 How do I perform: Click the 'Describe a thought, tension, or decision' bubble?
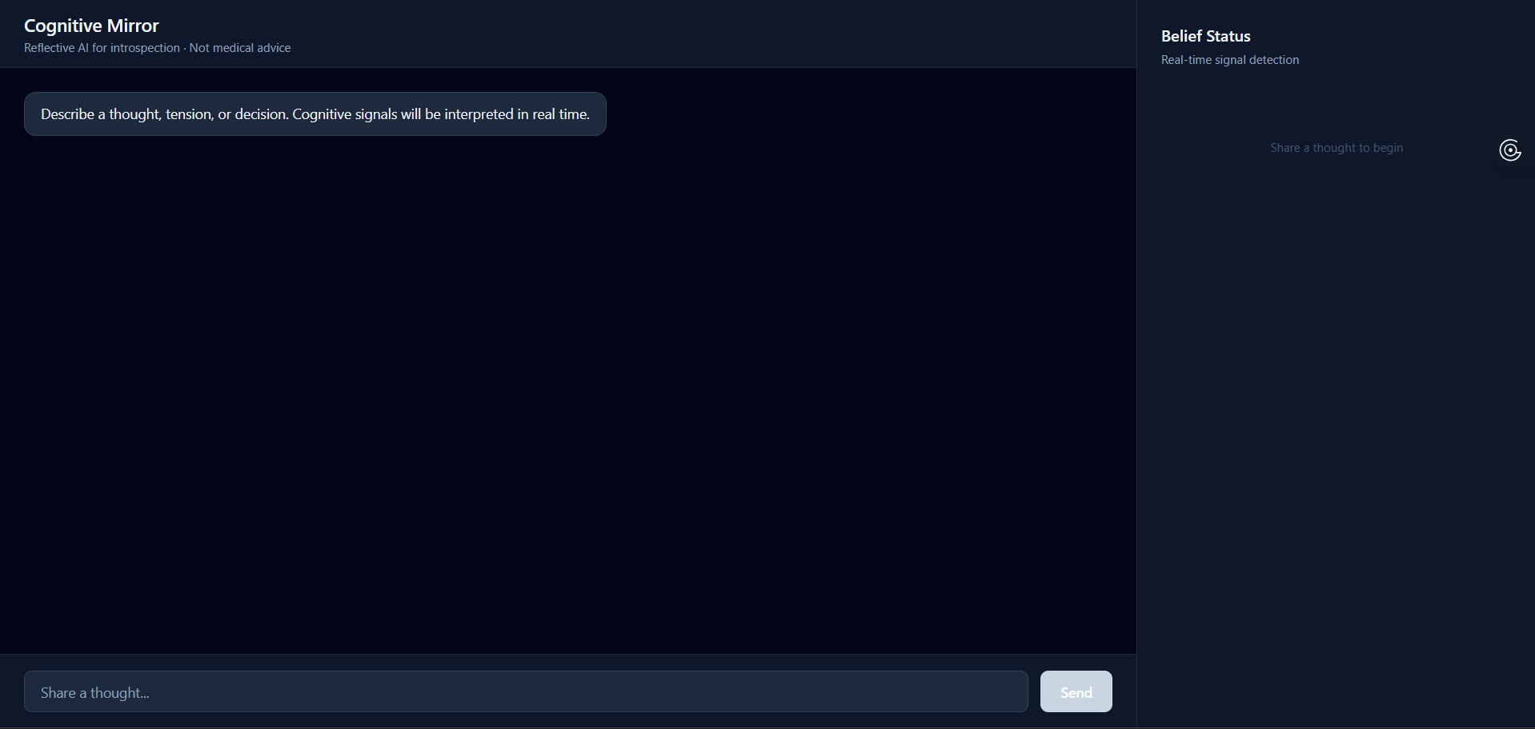coord(315,114)
